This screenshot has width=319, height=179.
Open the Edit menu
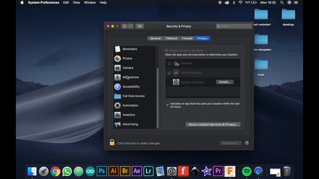(66, 2)
